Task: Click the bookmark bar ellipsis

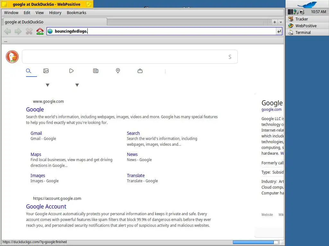Action: point(6,41)
